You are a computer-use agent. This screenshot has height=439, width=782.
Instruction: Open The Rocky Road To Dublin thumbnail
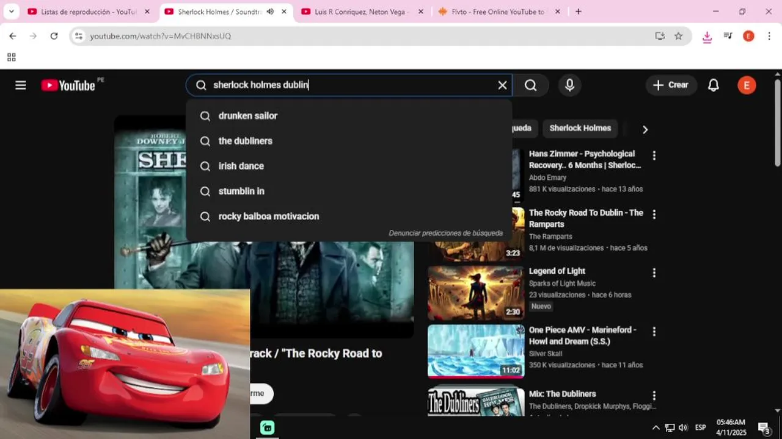click(476, 234)
